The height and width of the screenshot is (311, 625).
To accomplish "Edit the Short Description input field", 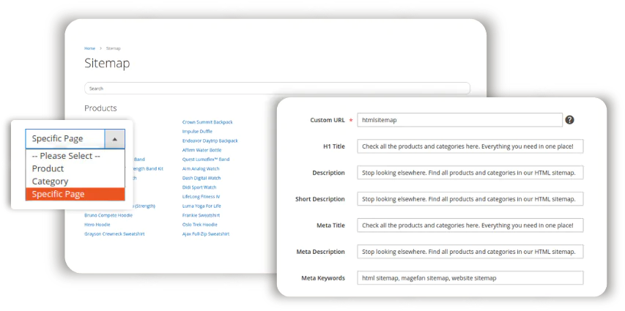I will (x=470, y=199).
